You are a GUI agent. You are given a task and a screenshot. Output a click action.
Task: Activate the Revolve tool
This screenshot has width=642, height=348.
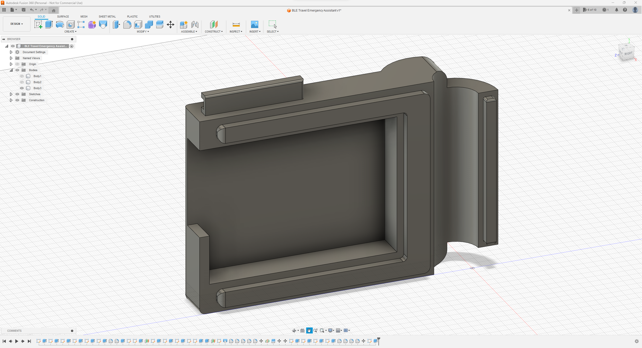59,25
